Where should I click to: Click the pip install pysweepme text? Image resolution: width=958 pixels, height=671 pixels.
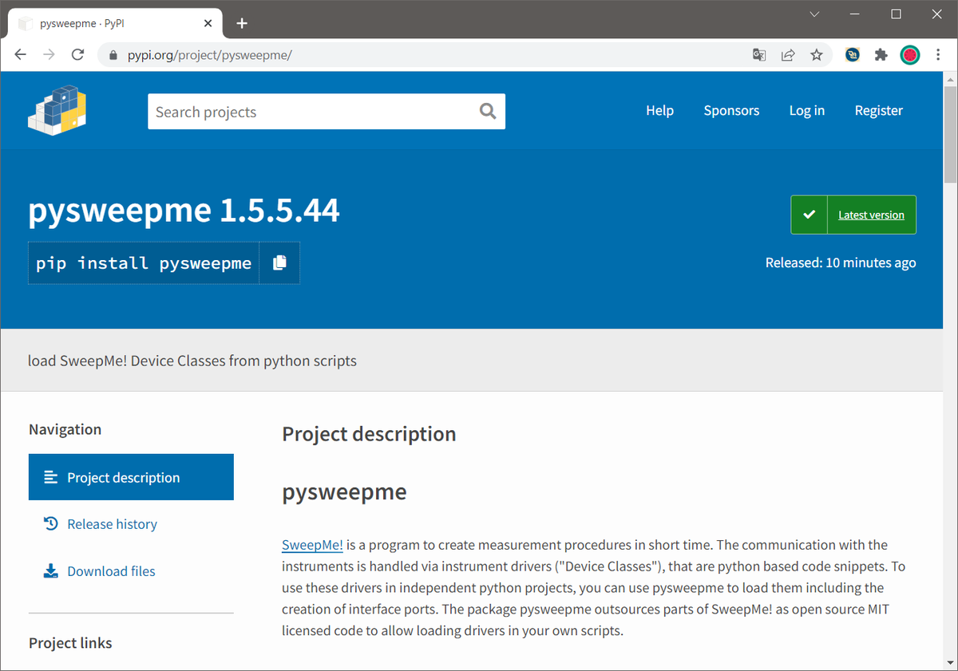point(144,262)
